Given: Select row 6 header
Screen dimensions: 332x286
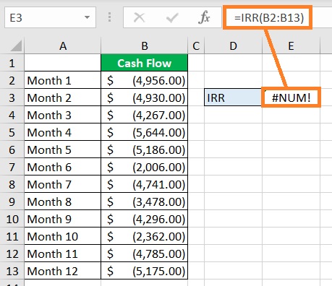Looking at the screenshot, I should [12, 149].
